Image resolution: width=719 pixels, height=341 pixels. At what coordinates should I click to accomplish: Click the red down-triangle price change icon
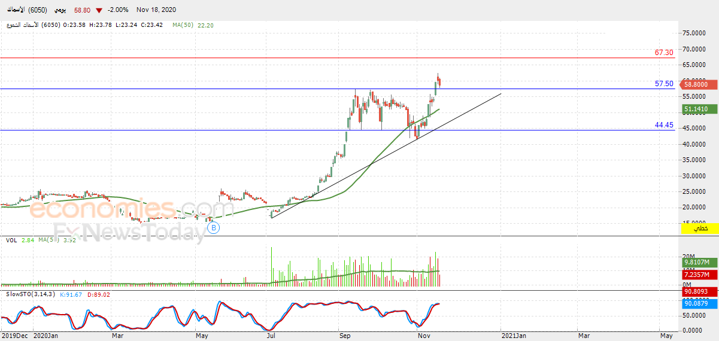click(99, 10)
